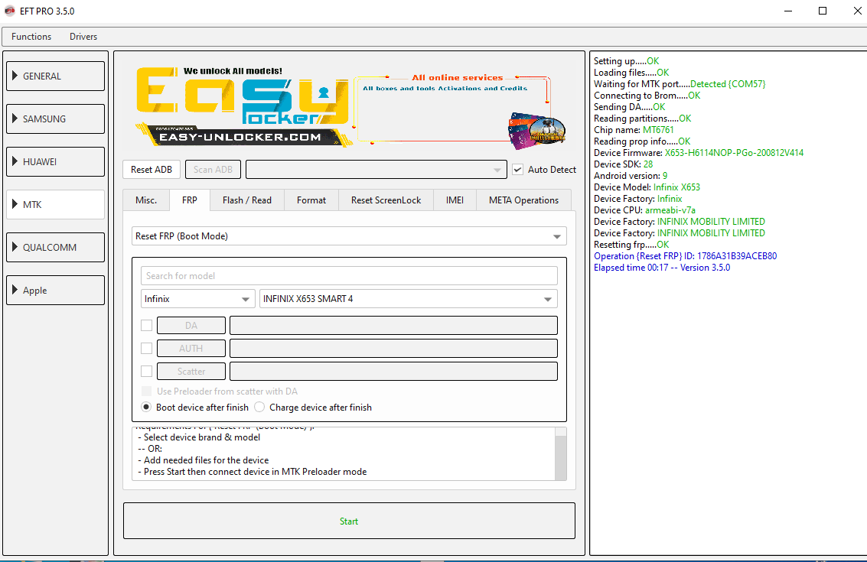867x562 pixels.
Task: Expand the SAMSUNG category
Action: pos(55,119)
